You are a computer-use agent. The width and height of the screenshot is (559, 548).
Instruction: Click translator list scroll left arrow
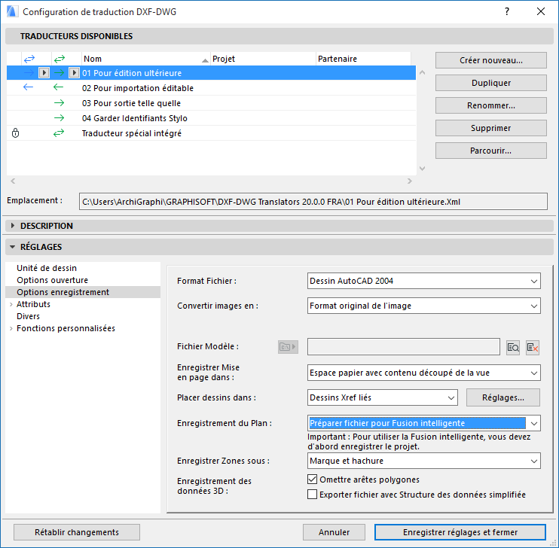coord(13,181)
